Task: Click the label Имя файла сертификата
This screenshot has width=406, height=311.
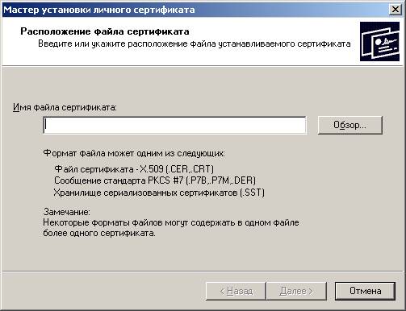Action: [x=65, y=107]
